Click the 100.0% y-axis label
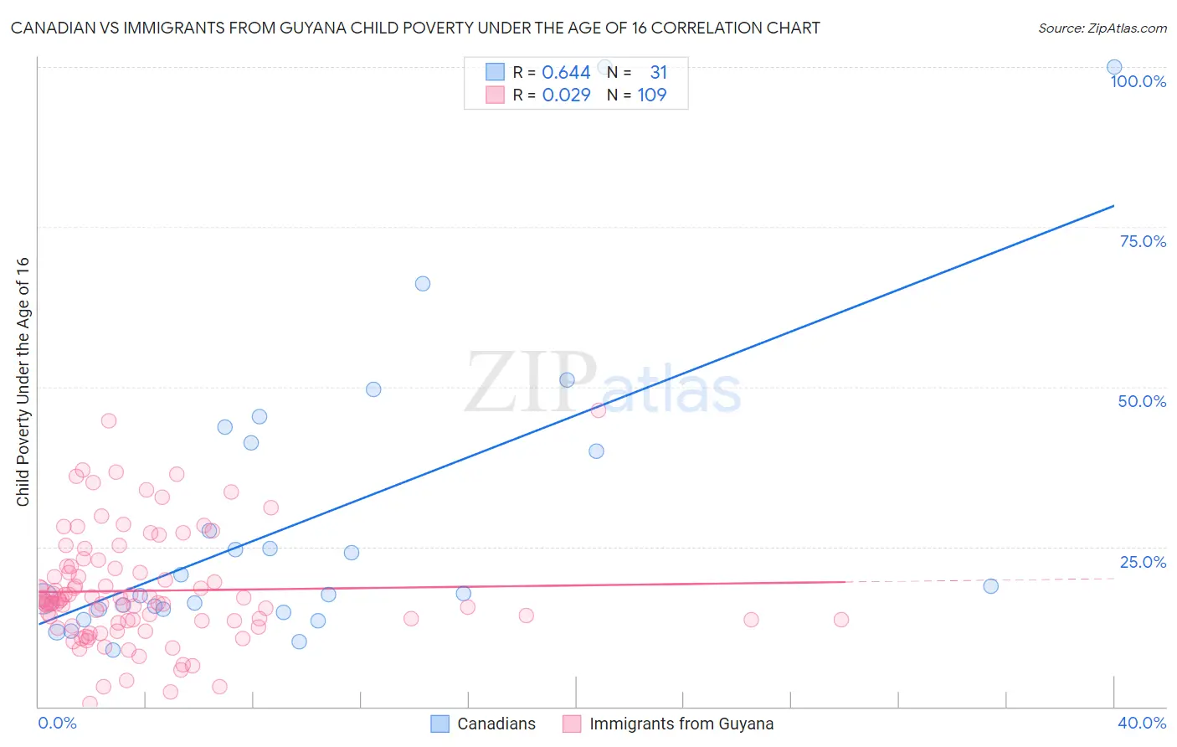This screenshot has height=747, width=1177. point(1138,81)
